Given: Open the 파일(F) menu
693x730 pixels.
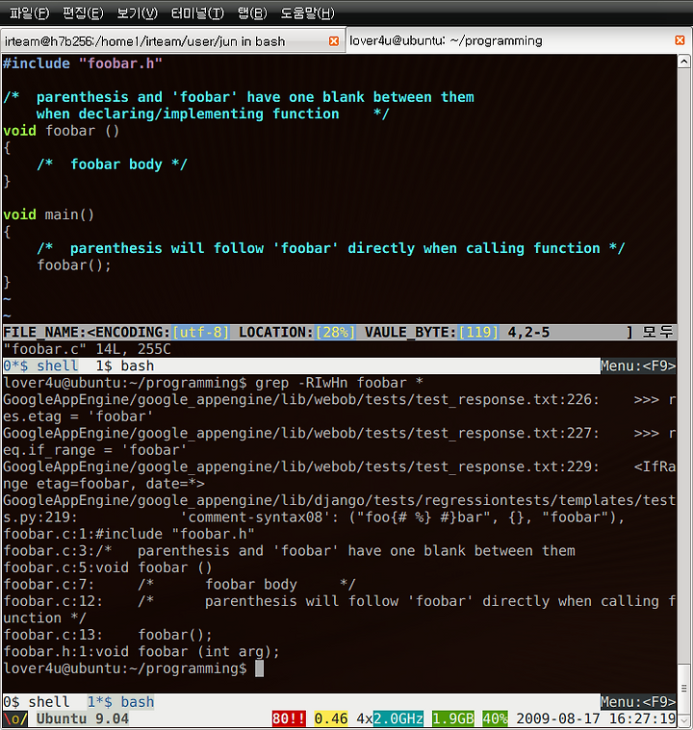Looking at the screenshot, I should 30,13.
